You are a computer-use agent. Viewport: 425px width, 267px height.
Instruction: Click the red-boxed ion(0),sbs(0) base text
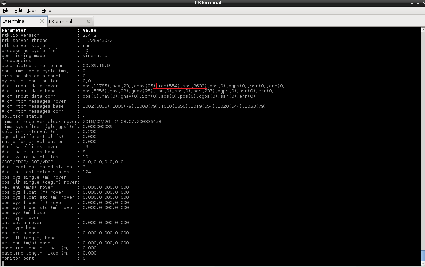click(172, 91)
